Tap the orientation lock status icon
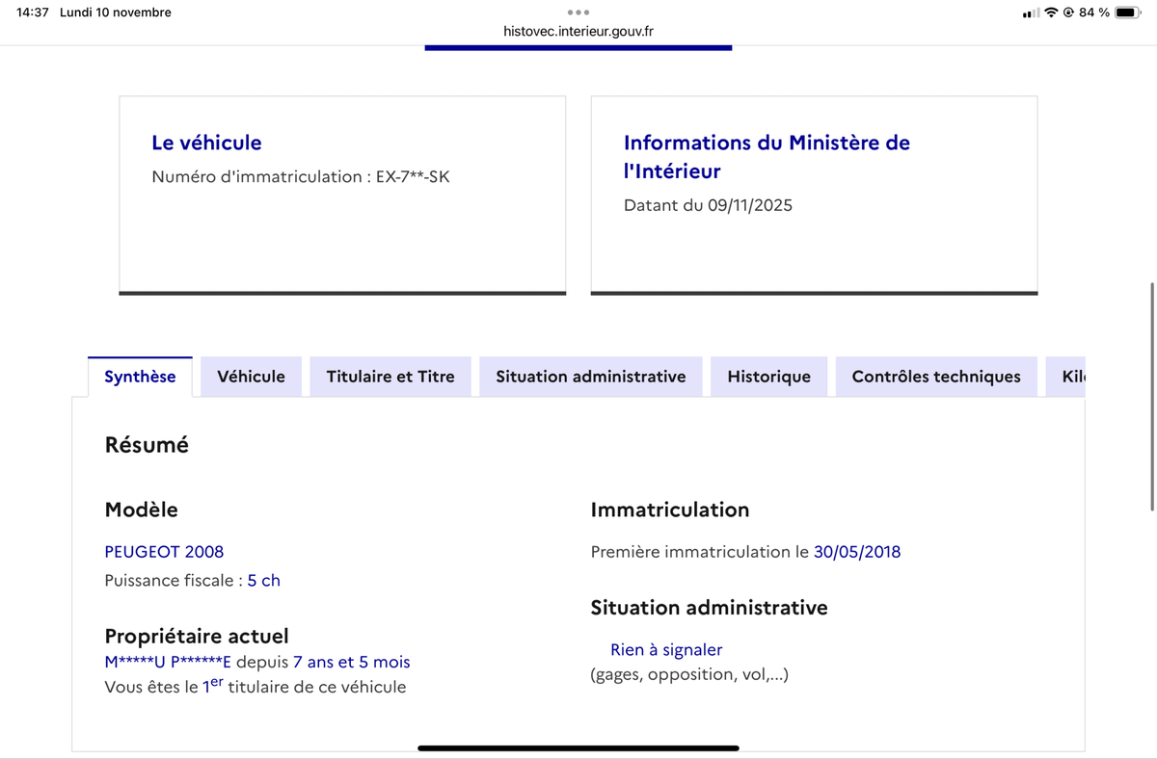The width and height of the screenshot is (1157, 759). coord(1068,13)
